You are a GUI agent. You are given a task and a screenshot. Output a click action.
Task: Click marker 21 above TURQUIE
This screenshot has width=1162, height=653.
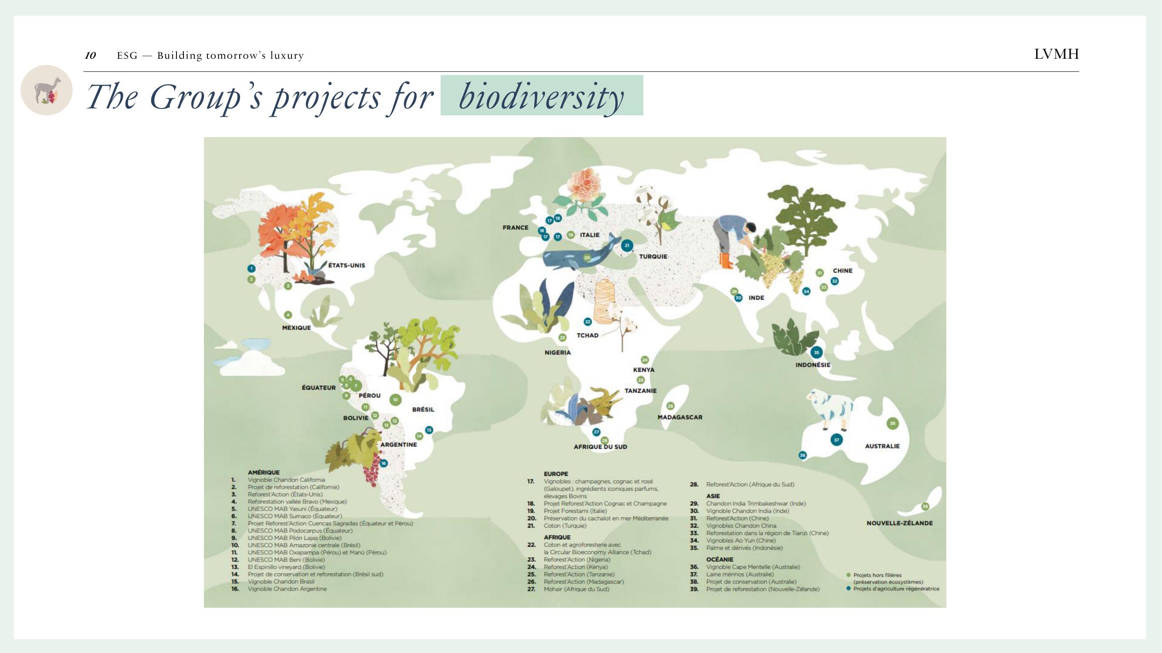click(627, 246)
